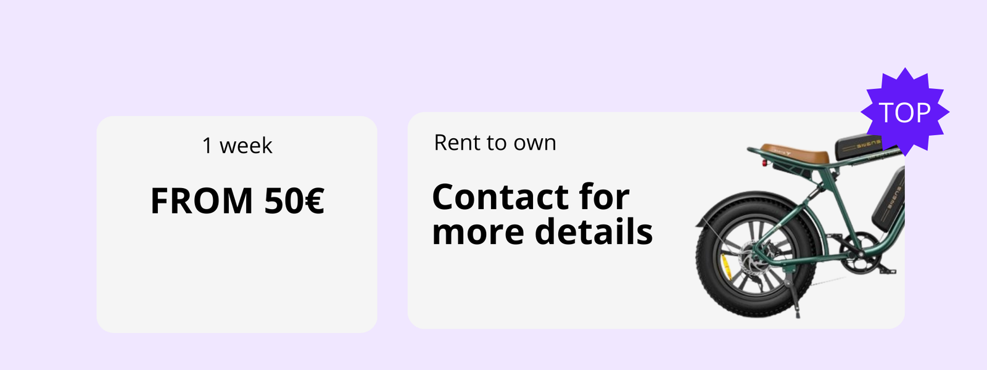Viewport: 987px width, 370px height.
Task: Click the yellow reflector on wheel spokes
Action: click(x=725, y=266)
